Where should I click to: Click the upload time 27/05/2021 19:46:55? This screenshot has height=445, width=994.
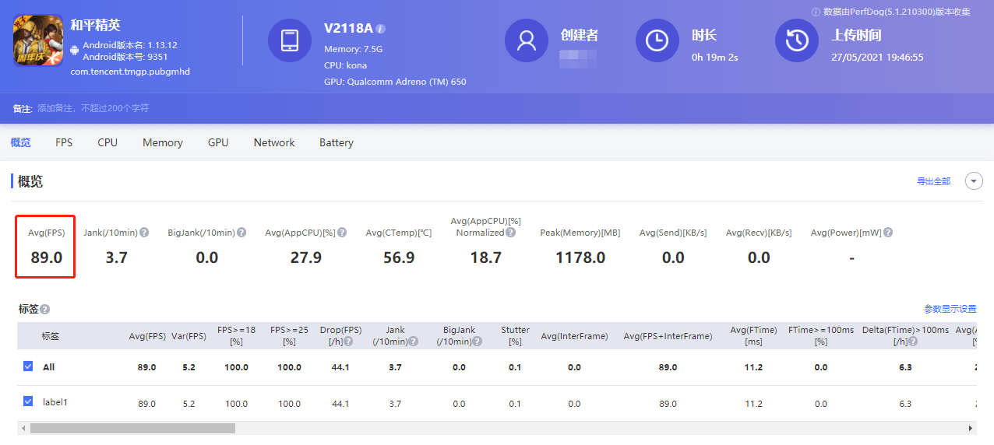(x=877, y=57)
